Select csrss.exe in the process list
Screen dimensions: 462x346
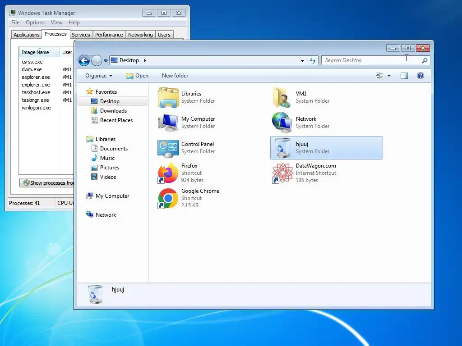32,62
